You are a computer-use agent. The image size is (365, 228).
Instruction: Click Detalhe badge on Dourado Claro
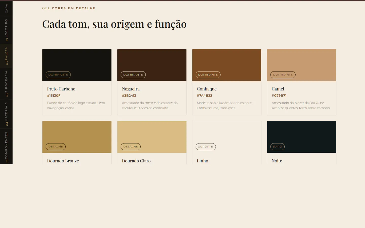tap(131, 147)
